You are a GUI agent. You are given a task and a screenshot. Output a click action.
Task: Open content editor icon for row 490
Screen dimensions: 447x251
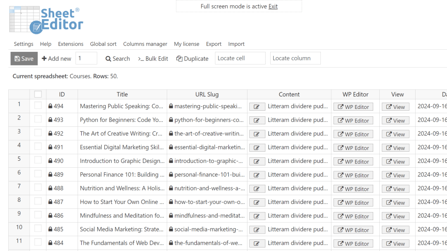point(257,161)
